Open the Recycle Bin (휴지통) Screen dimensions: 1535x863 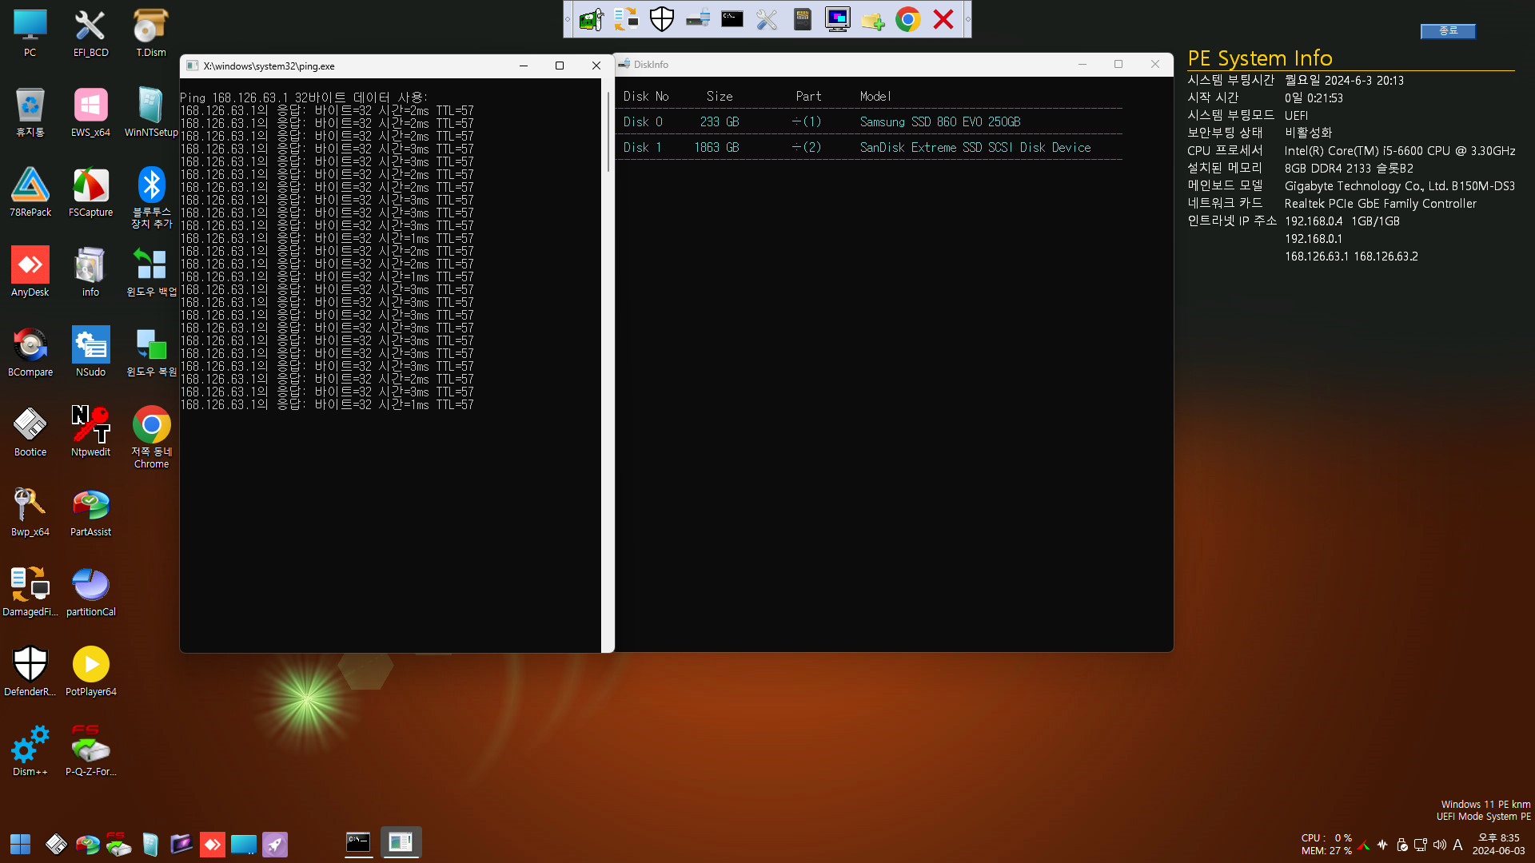point(30,113)
